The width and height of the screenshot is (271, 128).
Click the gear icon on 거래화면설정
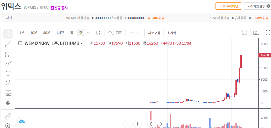268,6
